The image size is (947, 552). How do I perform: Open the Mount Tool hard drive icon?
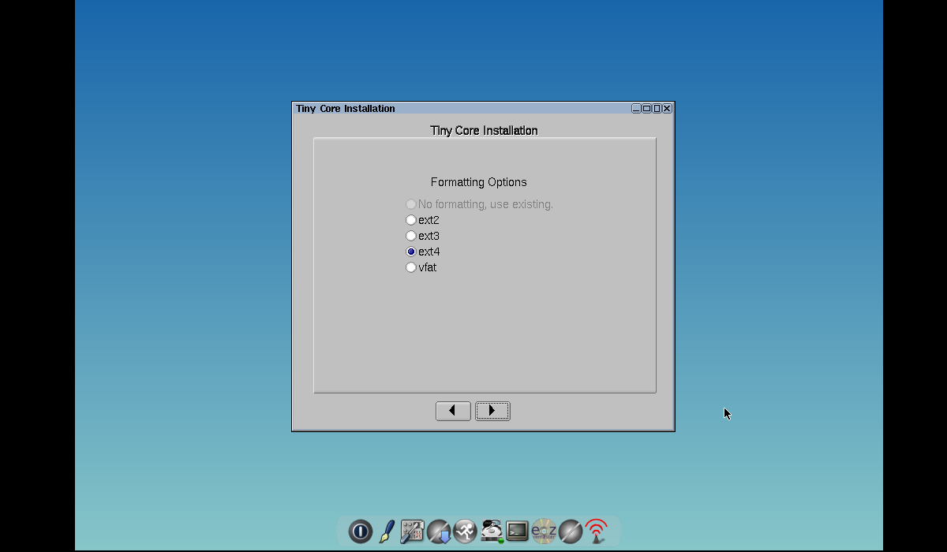coord(492,531)
